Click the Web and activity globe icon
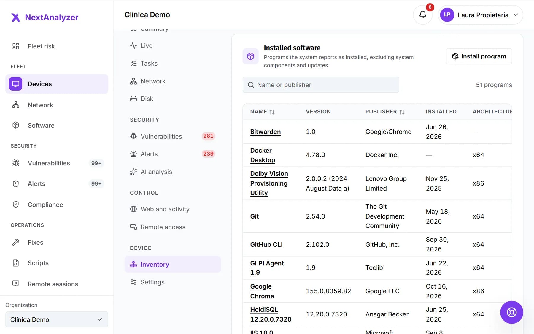Screen dimensions: 534x334 point(133,209)
